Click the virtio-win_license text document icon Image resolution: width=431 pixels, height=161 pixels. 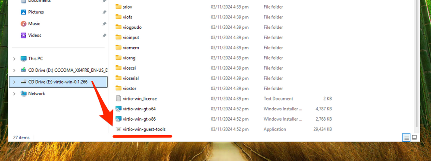119,99
